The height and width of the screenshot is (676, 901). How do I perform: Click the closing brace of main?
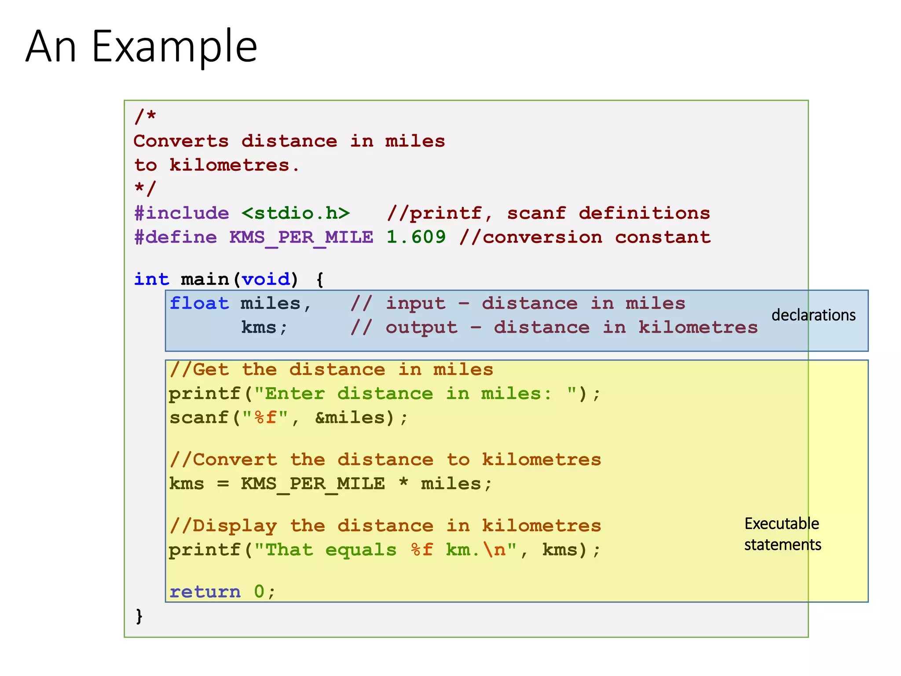(x=139, y=616)
